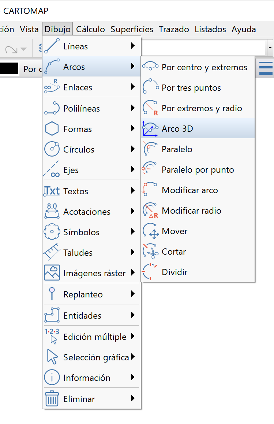Click the Polilíneas icon
This screenshot has width=274, height=424.
[52, 108]
